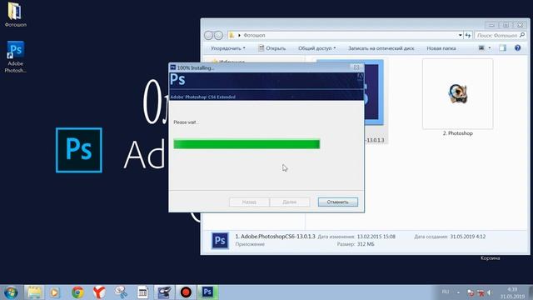Screen dimensions: 533x300
Task: Click the refresh button beside the address bar
Action: (468, 35)
